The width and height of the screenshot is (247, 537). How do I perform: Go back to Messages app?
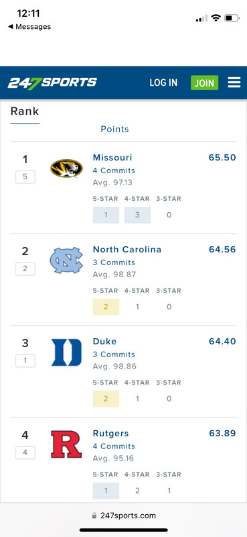[x=29, y=27]
